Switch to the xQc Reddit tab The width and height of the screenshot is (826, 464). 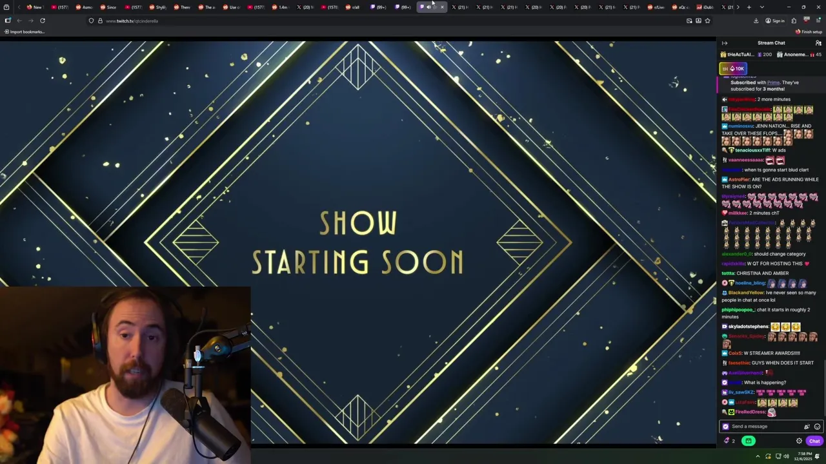pos(680,7)
